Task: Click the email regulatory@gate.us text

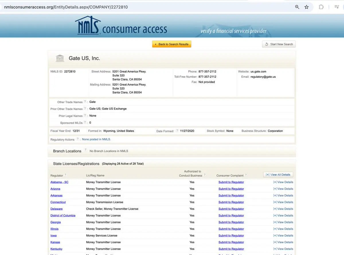Action: click(x=263, y=77)
